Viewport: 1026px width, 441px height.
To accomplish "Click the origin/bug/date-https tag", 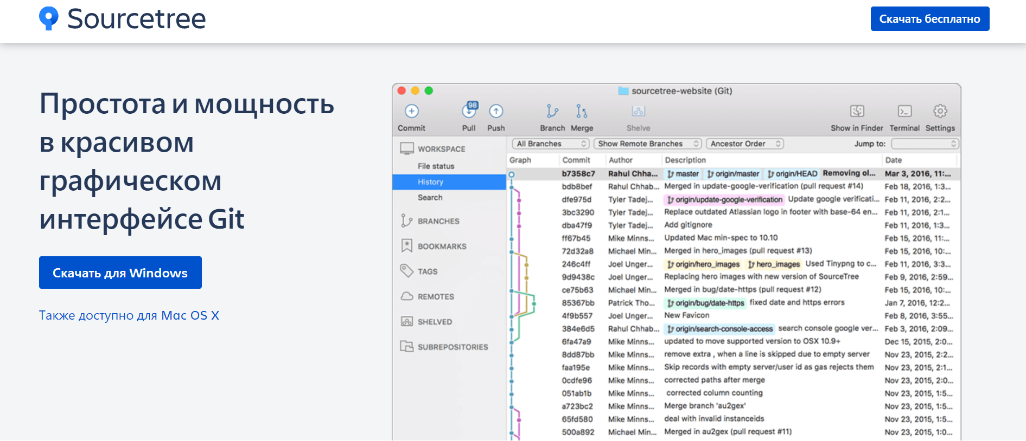I will (705, 303).
